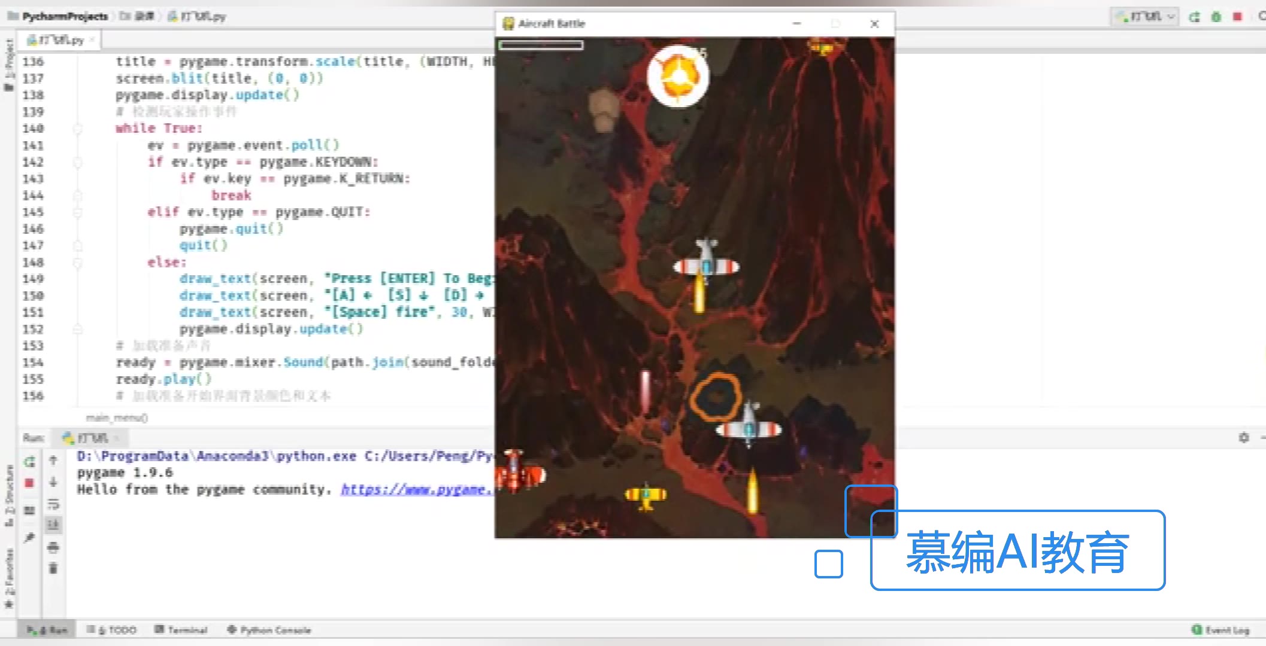Open Run panel settings gear

(x=1244, y=438)
